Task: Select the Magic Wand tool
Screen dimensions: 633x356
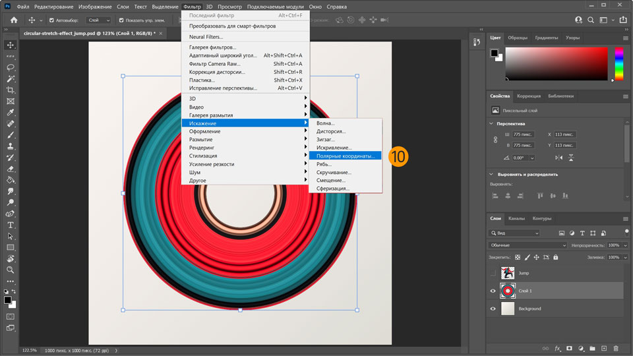Action: tap(11, 78)
